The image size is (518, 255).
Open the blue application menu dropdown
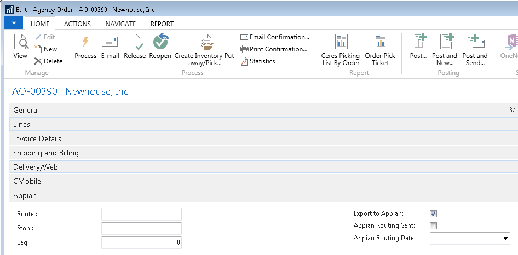14,23
